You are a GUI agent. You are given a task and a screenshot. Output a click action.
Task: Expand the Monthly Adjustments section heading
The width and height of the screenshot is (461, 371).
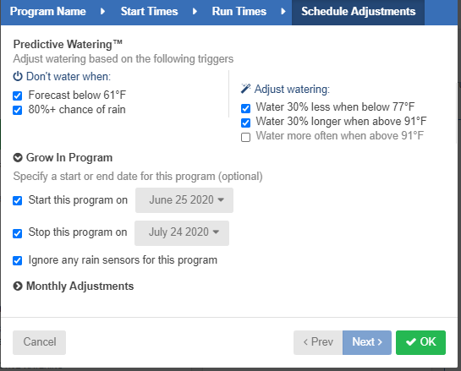coord(80,286)
